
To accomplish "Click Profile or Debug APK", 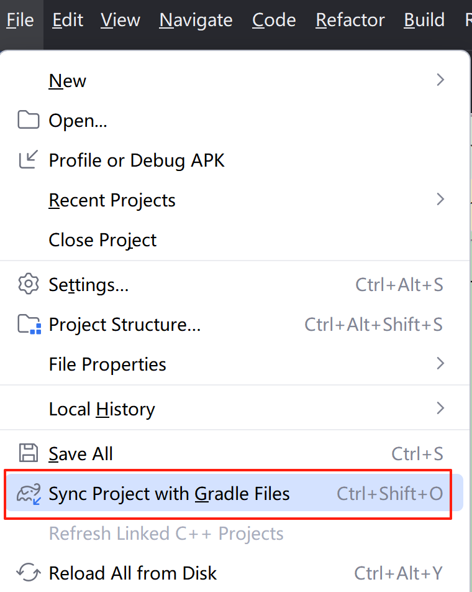I will coord(136,160).
